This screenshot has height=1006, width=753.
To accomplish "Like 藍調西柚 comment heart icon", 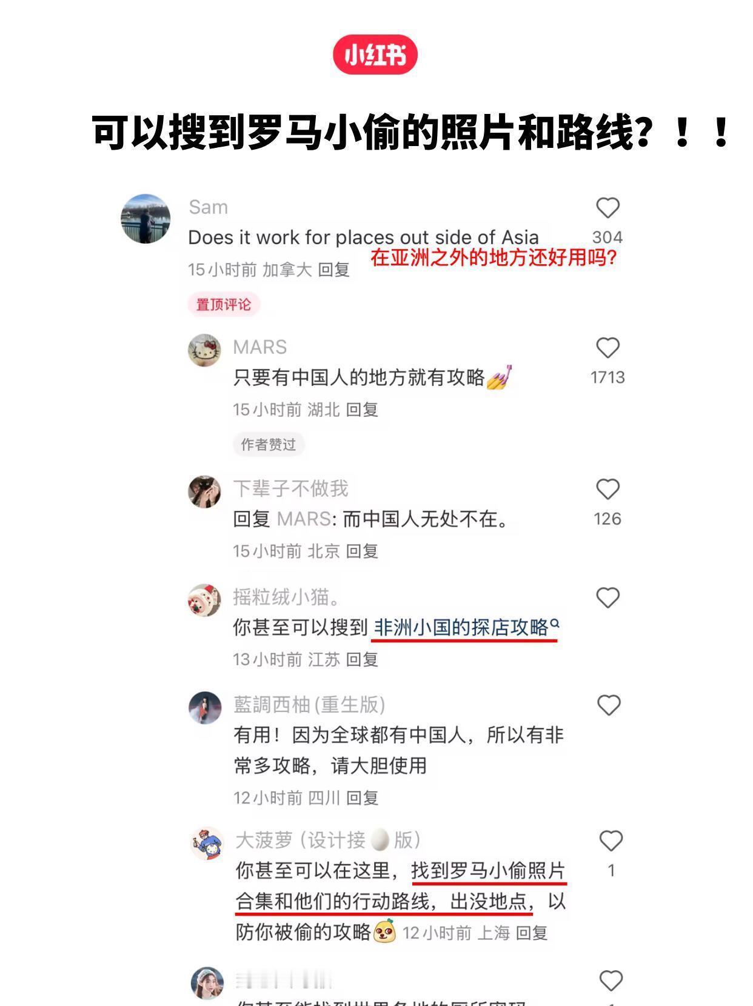I will click(609, 705).
